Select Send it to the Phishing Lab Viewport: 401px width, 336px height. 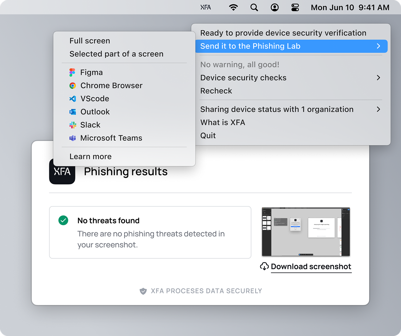[x=291, y=46]
